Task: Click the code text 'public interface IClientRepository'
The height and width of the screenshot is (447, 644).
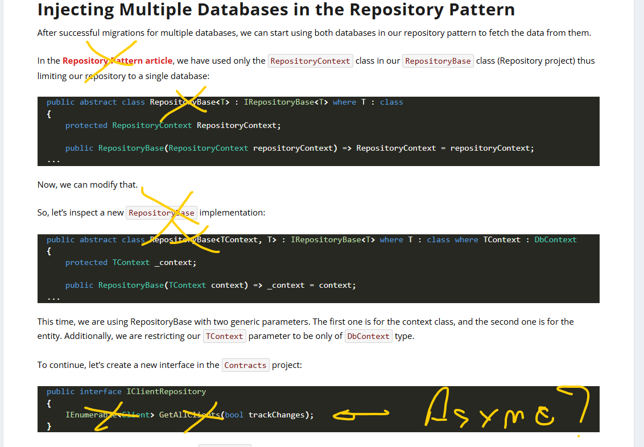Action: pyautogui.click(x=126, y=392)
